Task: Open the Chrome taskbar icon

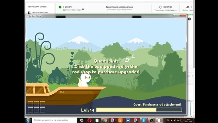Action: point(105,120)
